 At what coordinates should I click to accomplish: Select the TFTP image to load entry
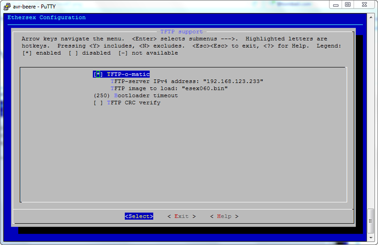click(x=169, y=88)
